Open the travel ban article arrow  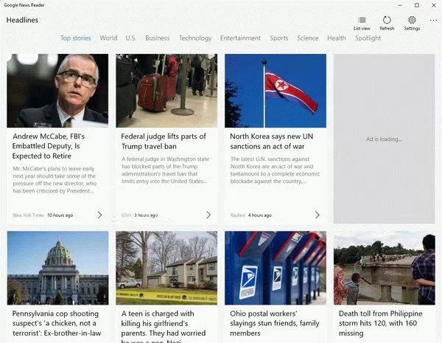click(x=208, y=215)
